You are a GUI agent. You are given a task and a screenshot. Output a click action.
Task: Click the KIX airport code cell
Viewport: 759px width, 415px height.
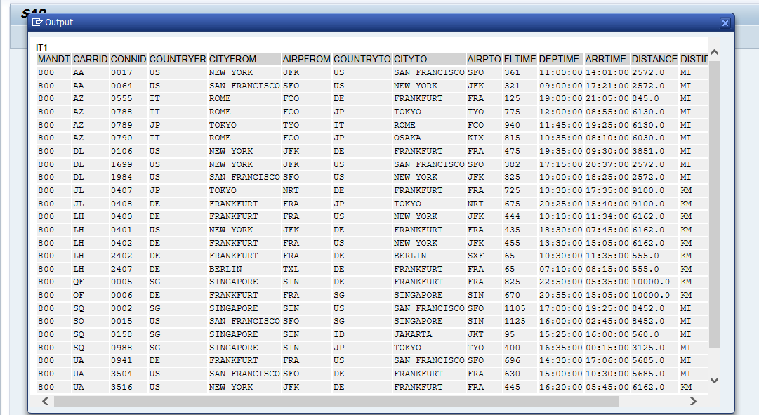tap(484, 138)
